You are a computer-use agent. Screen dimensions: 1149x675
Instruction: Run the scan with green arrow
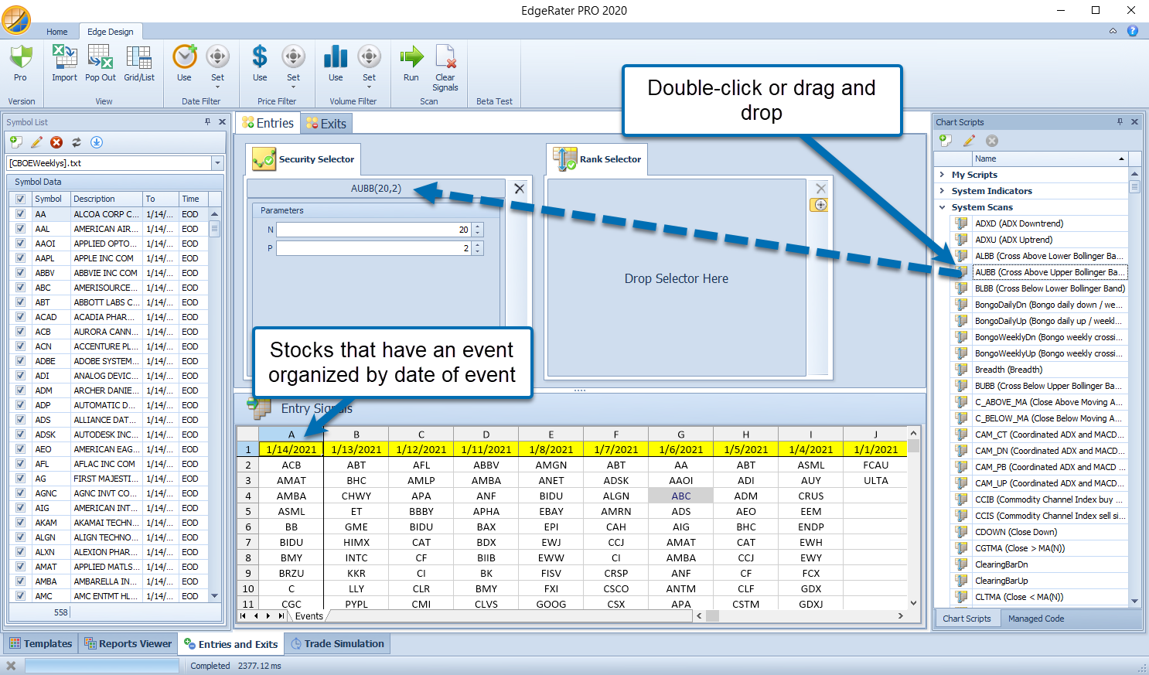tap(411, 56)
